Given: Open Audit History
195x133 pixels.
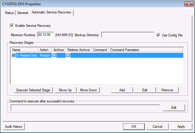Looking at the screenshot, I should pyautogui.click(x=13, y=127).
